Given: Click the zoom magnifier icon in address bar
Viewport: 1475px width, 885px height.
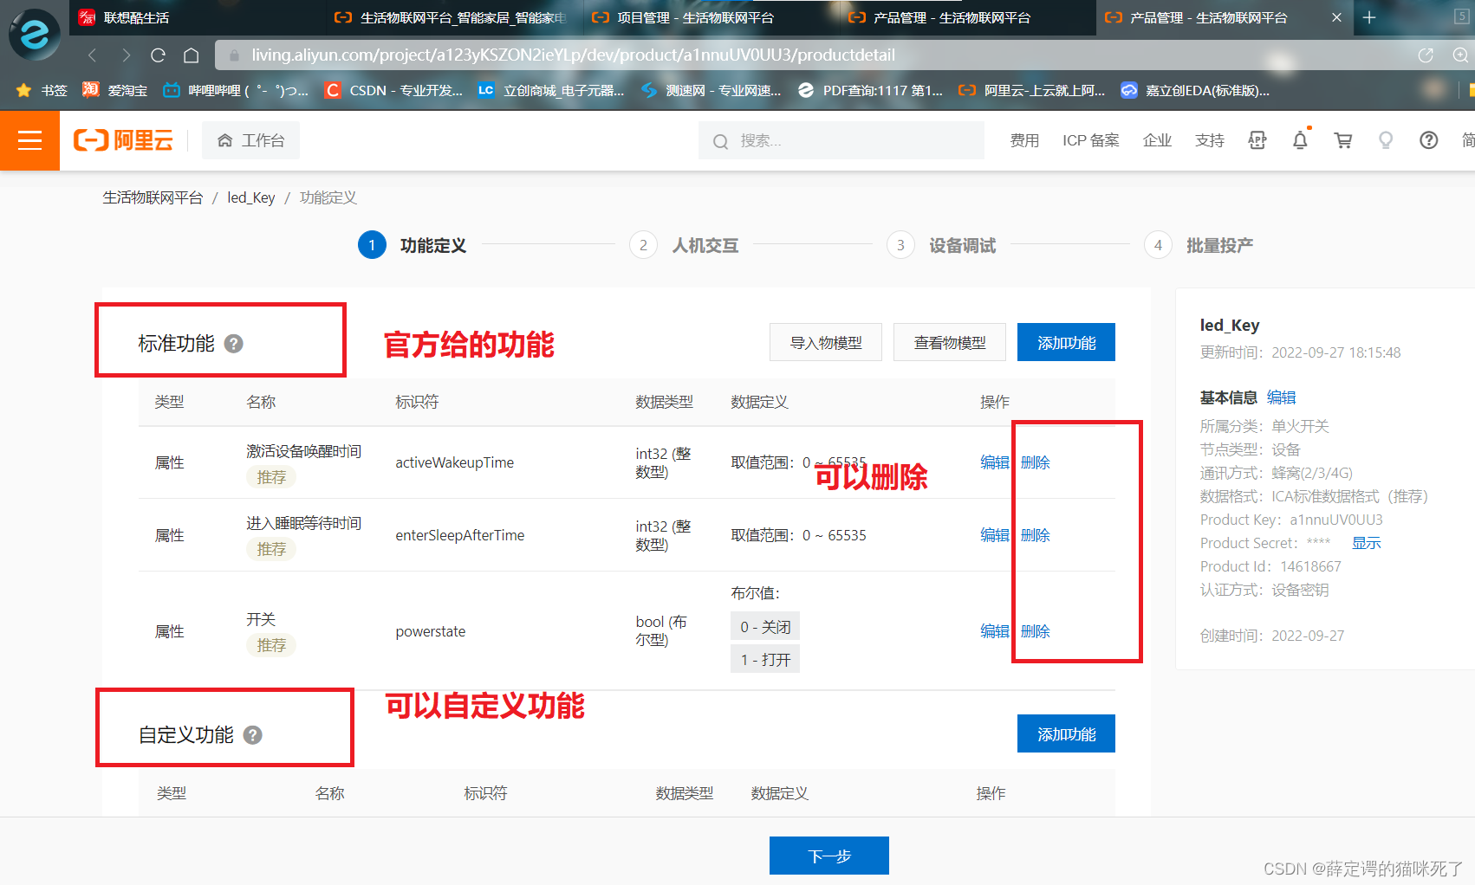Looking at the screenshot, I should click(x=1460, y=55).
